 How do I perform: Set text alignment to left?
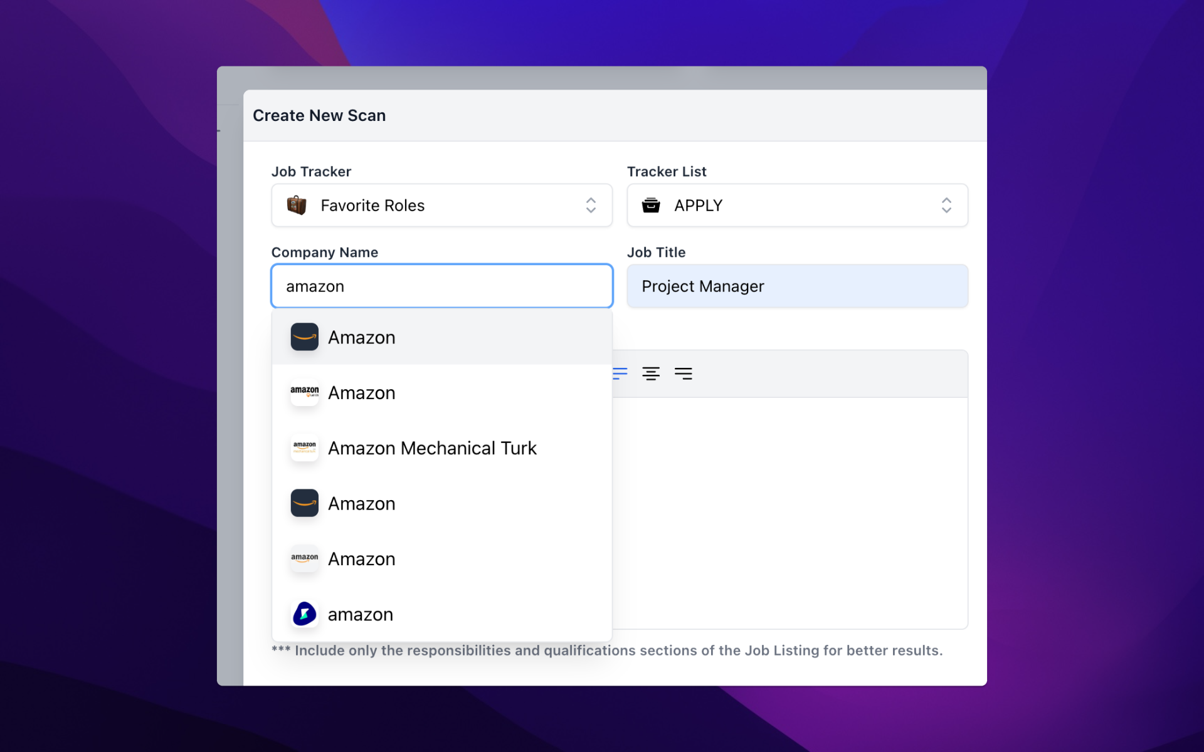[620, 373]
